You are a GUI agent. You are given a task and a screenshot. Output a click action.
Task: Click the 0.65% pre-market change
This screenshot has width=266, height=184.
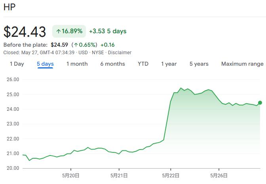[x=84, y=45]
